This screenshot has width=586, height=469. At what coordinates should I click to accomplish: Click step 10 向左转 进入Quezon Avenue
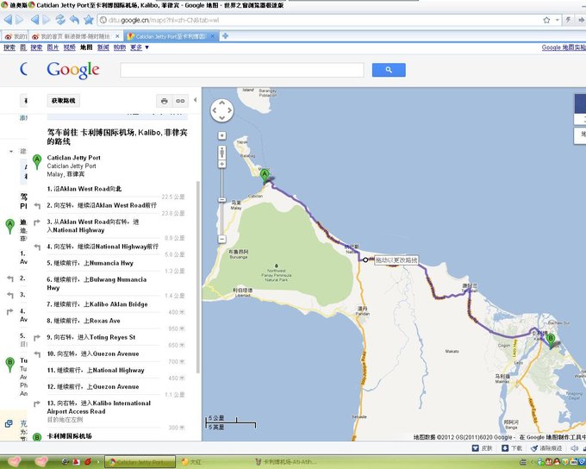click(93, 353)
